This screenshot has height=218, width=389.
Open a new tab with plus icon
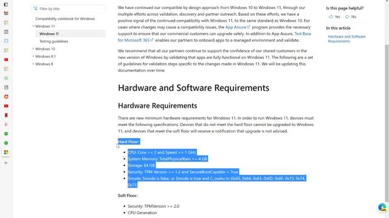6,163
